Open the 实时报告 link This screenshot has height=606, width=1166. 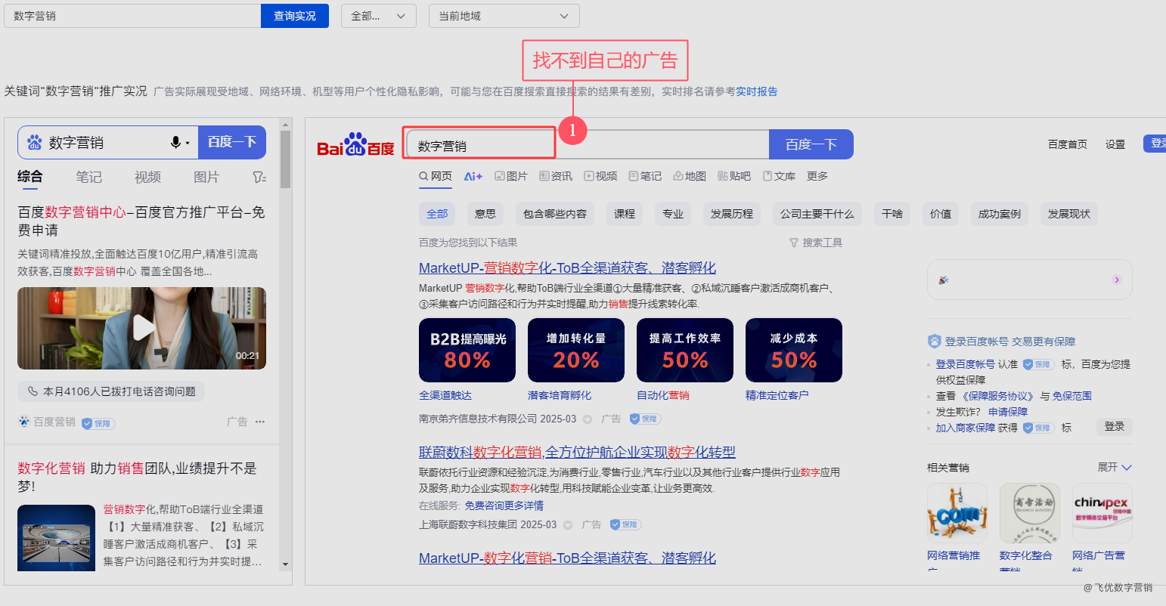[x=757, y=91]
